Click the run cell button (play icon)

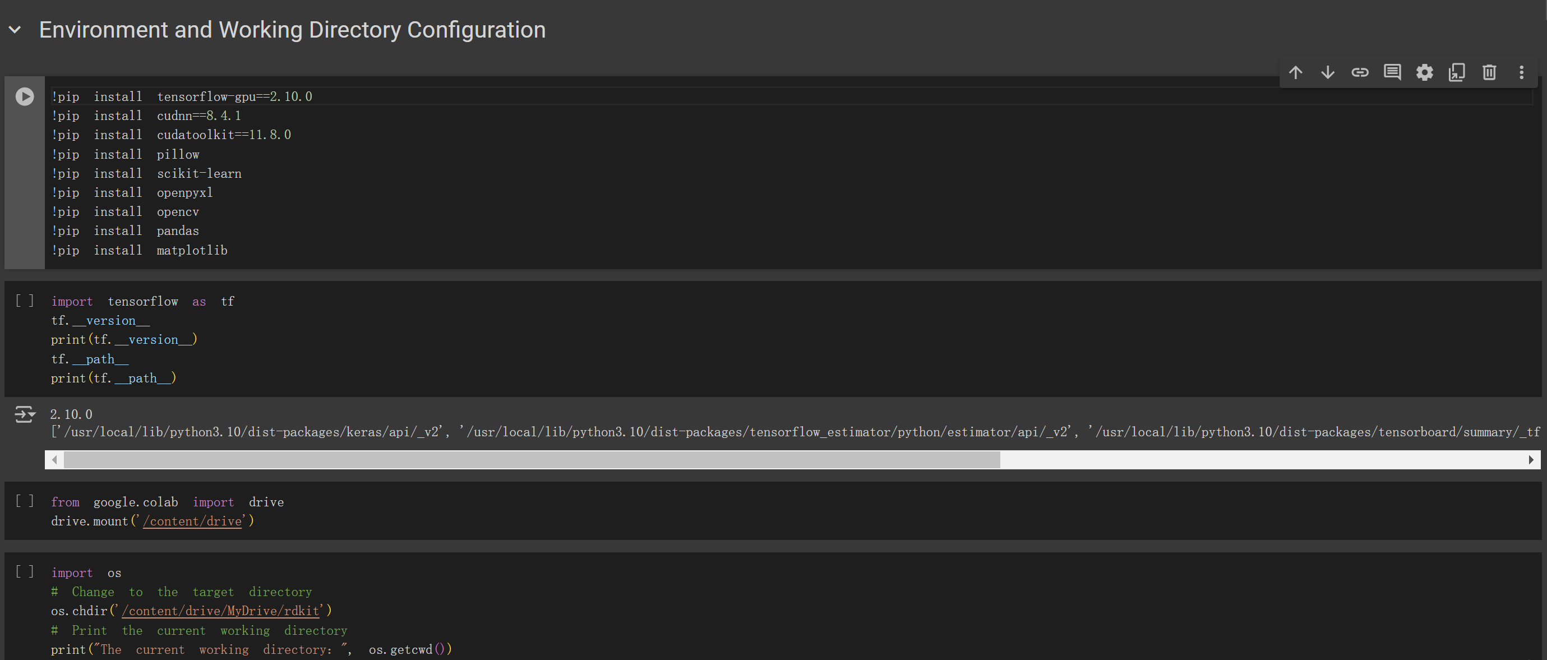(25, 96)
